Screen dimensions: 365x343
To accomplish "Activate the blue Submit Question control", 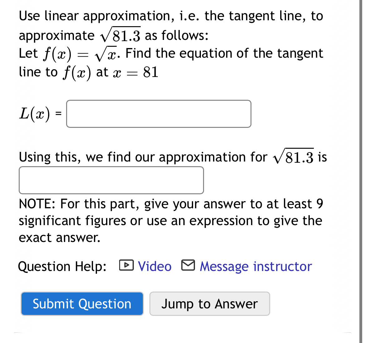I will click(x=82, y=304).
